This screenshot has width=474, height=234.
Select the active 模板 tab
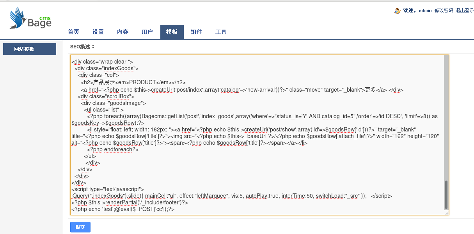(x=172, y=32)
